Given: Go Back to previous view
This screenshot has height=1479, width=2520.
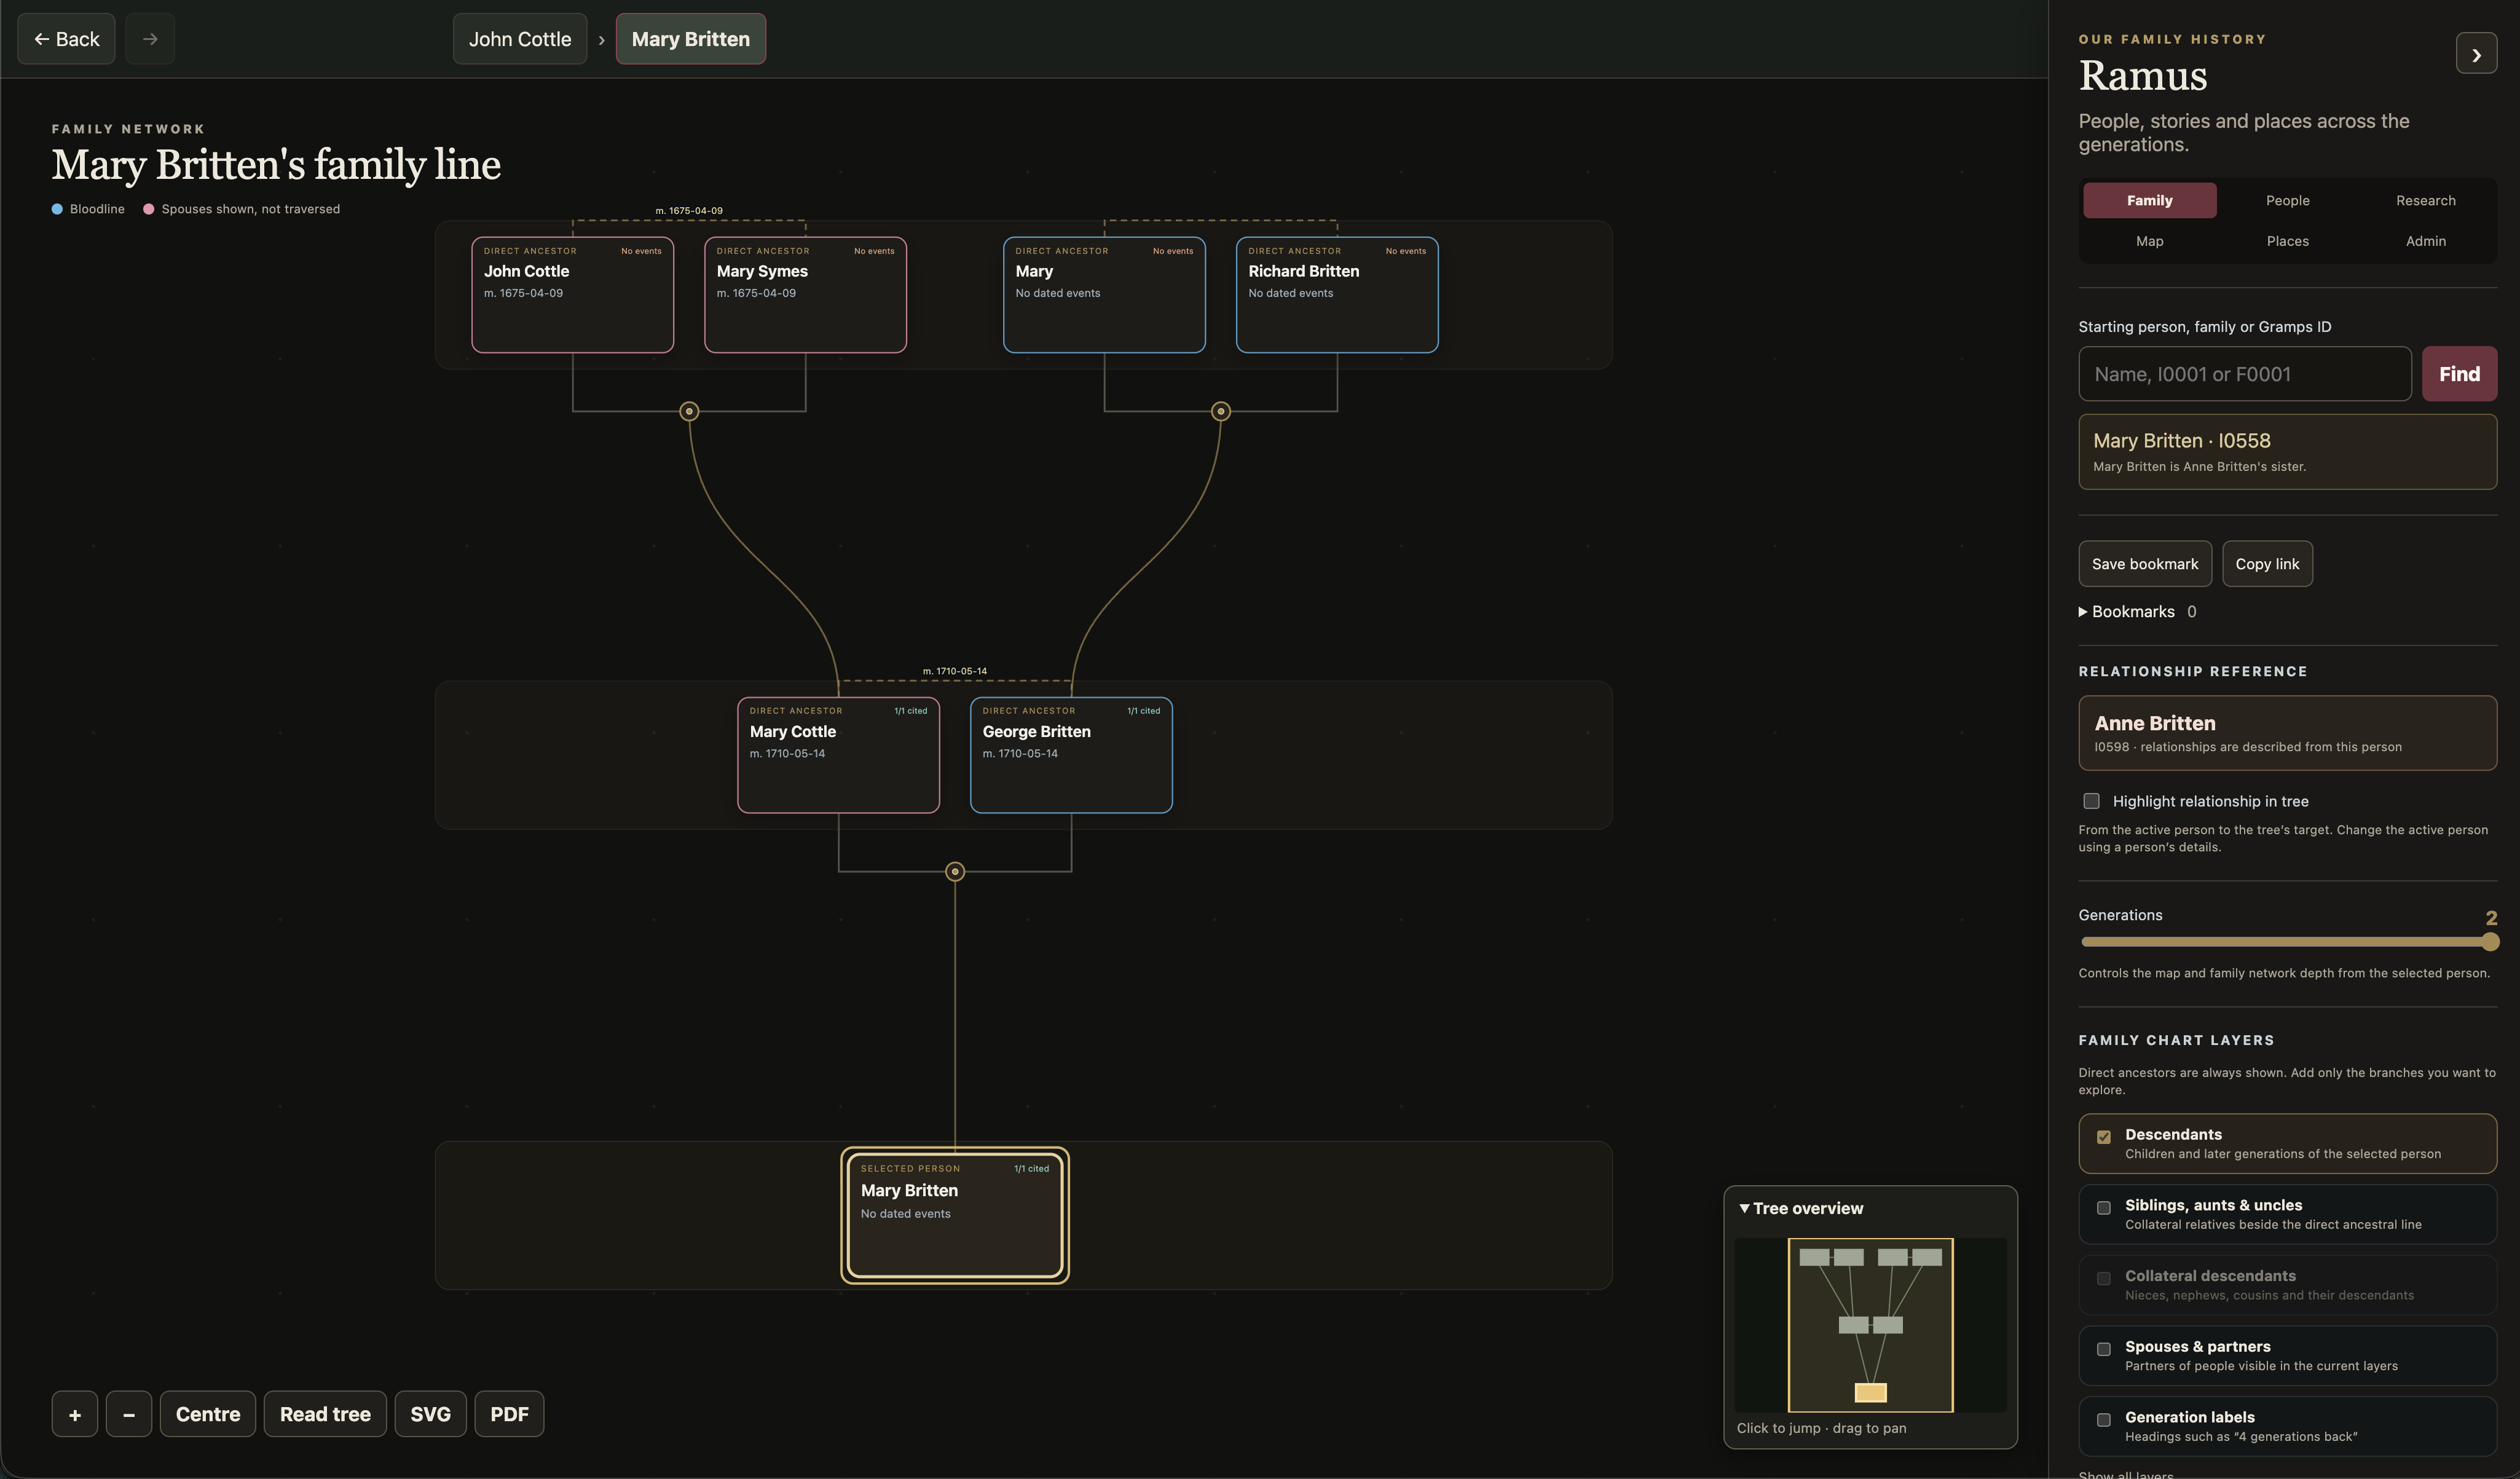Looking at the screenshot, I should 66,39.
